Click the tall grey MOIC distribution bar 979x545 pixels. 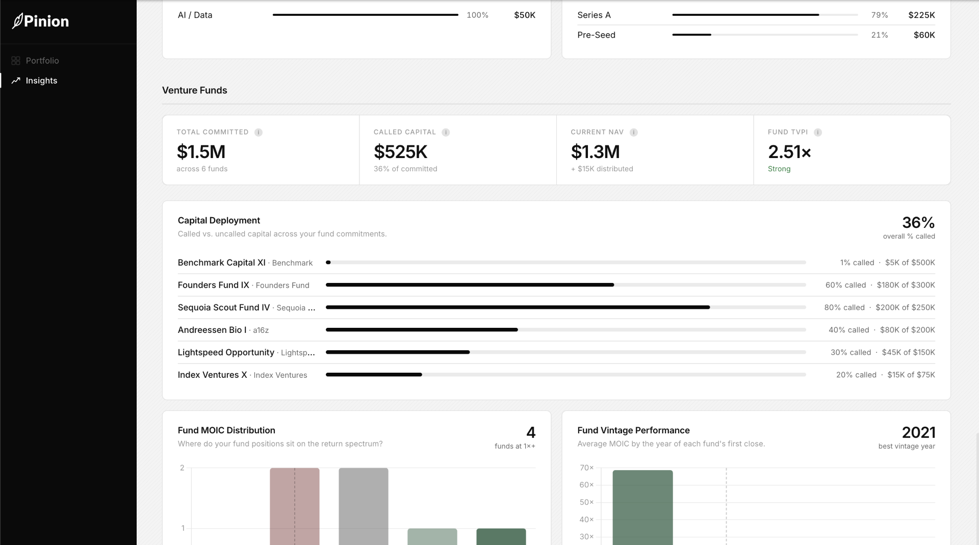tap(364, 506)
